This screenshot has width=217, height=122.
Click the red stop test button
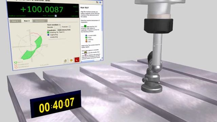tap(77, 60)
